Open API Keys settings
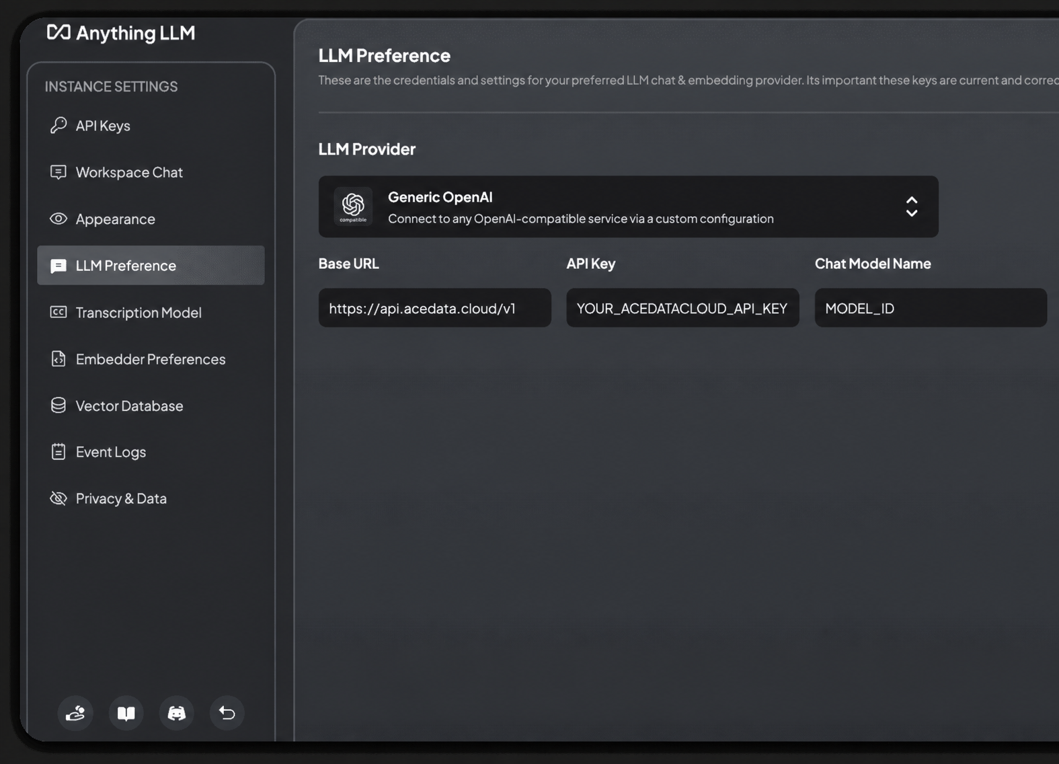The image size is (1059, 764). coord(151,125)
